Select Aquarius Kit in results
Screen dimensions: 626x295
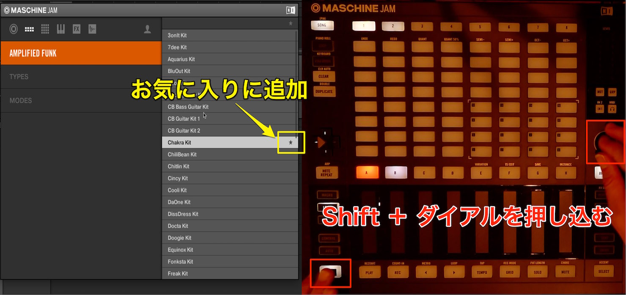pyautogui.click(x=230, y=59)
